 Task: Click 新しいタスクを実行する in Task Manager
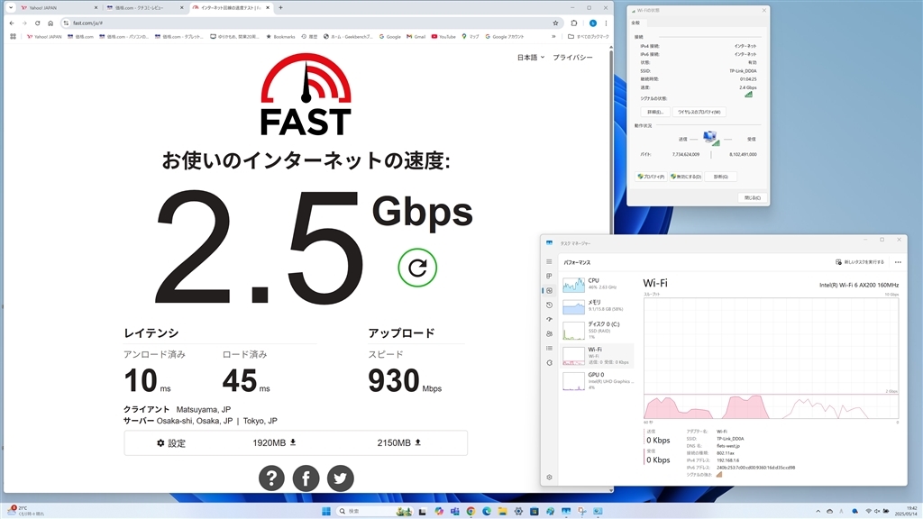[859, 262]
